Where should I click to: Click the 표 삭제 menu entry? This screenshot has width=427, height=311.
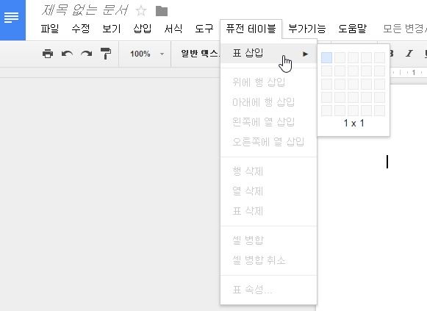pos(268,211)
